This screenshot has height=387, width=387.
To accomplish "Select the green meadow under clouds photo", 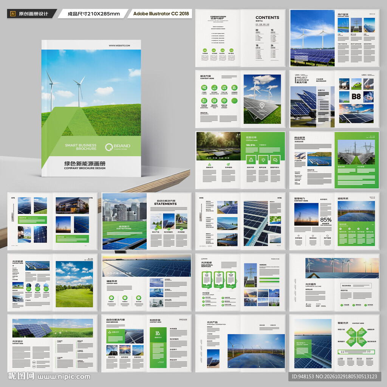I will coord(74,284).
